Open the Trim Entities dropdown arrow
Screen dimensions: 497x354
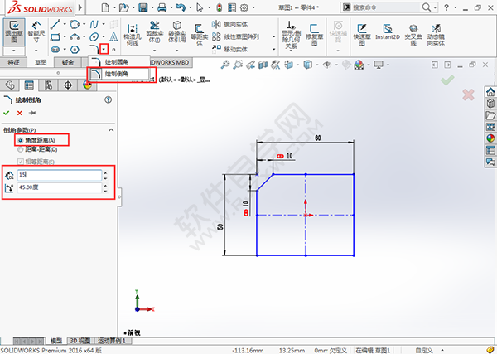[x=154, y=51]
